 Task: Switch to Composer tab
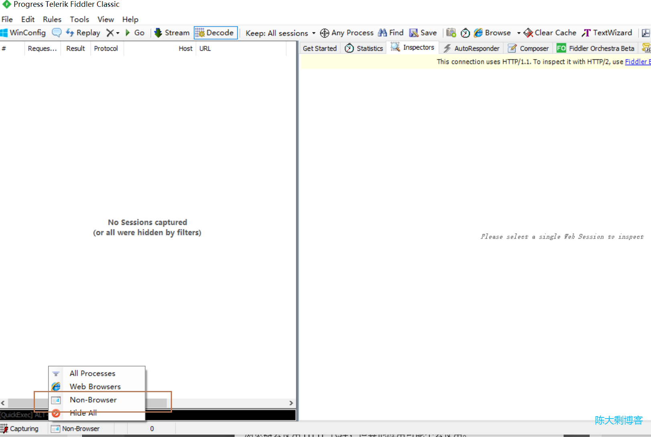pos(528,48)
